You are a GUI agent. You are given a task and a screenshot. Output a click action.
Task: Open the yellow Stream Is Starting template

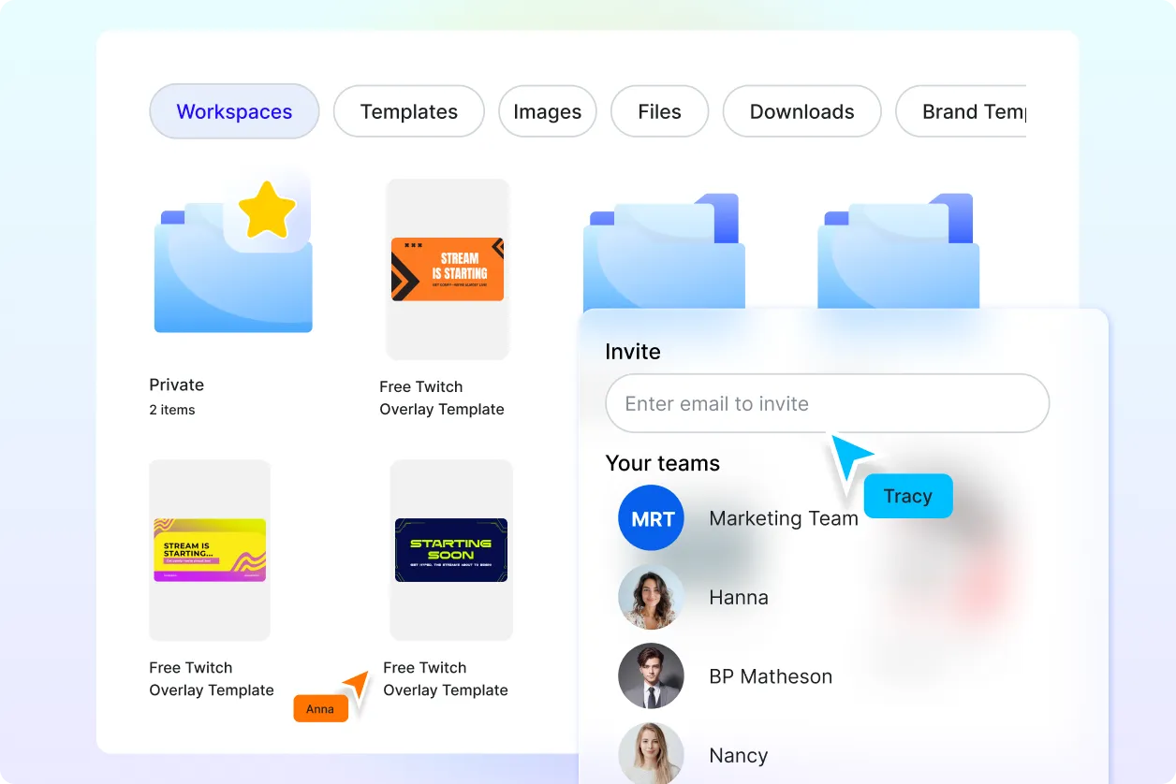coord(210,550)
